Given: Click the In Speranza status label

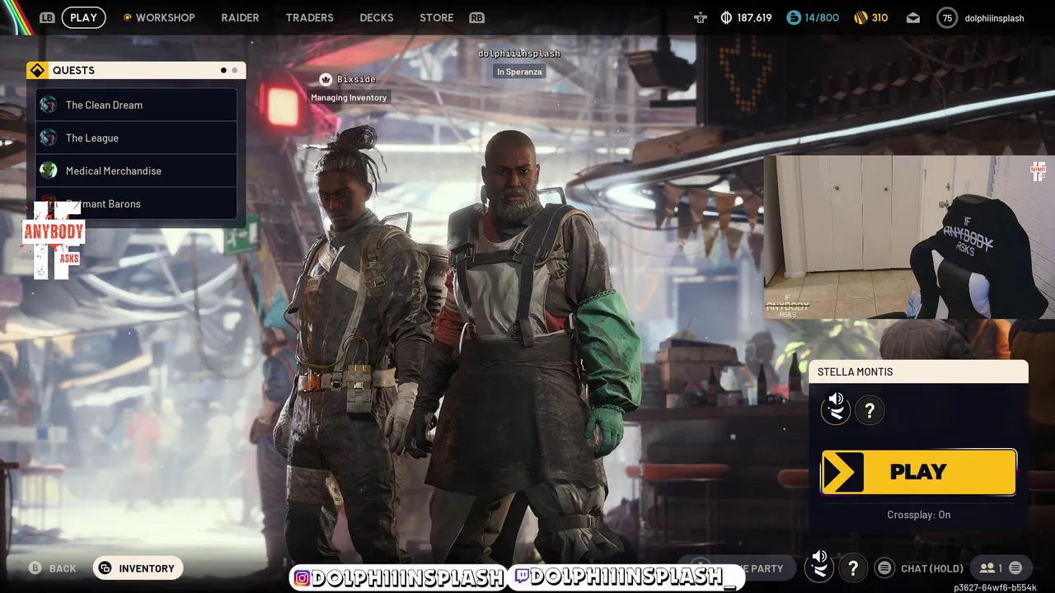Looking at the screenshot, I should coord(520,72).
